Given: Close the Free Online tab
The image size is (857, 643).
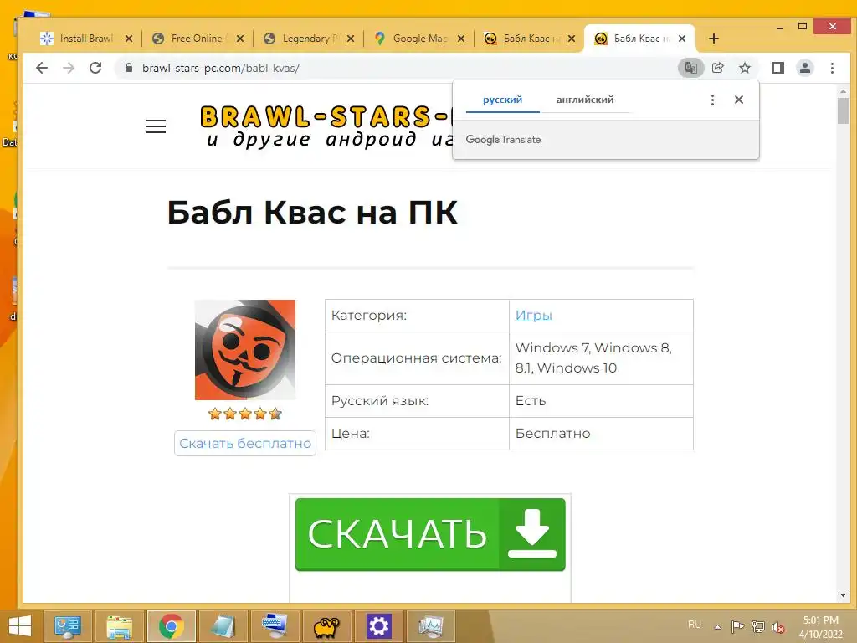Looking at the screenshot, I should (240, 39).
